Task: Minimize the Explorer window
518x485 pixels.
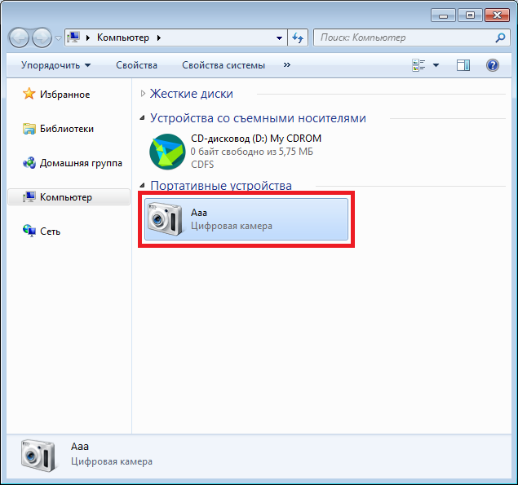Action: 443,15
